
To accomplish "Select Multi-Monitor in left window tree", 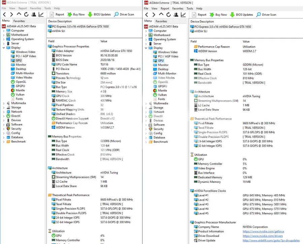I will 23,73.
